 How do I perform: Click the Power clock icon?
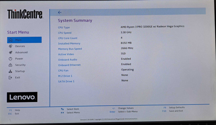(11, 59)
